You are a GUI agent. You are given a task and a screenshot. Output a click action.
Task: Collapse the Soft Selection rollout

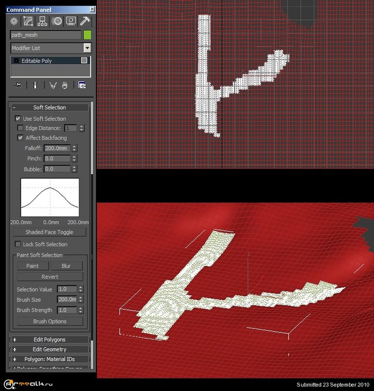49,107
